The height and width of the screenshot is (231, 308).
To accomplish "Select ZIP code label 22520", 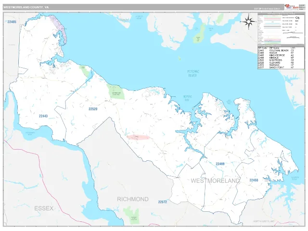I will [93, 109].
